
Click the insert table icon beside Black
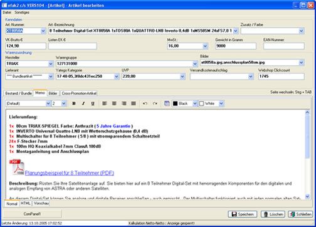coord(167,103)
